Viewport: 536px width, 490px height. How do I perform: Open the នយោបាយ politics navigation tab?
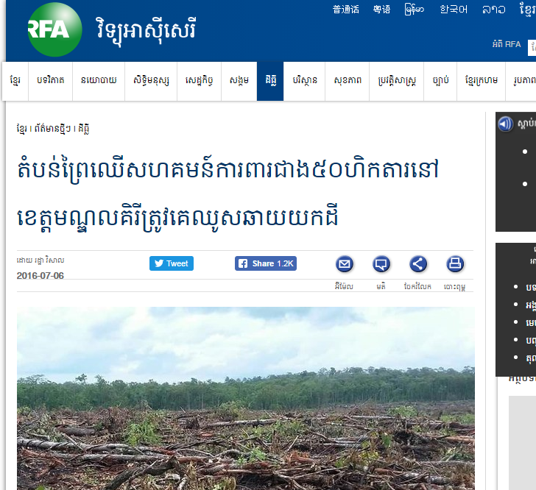coord(98,80)
